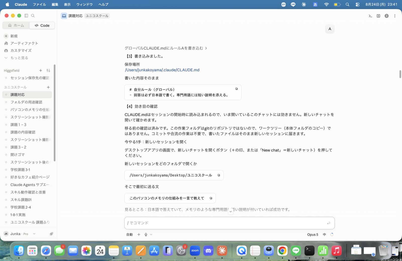Click the preview pane icon beside terminal icon
This screenshot has width=402, height=261.
point(378,16)
